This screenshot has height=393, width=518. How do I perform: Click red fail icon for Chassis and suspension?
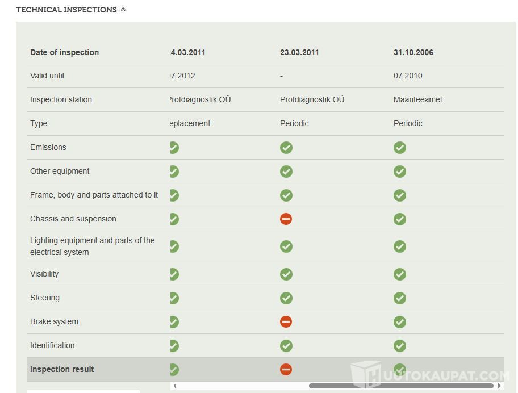pos(286,219)
